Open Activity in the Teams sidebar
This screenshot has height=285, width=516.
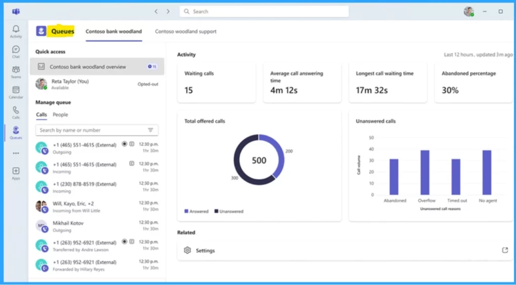[16, 32]
